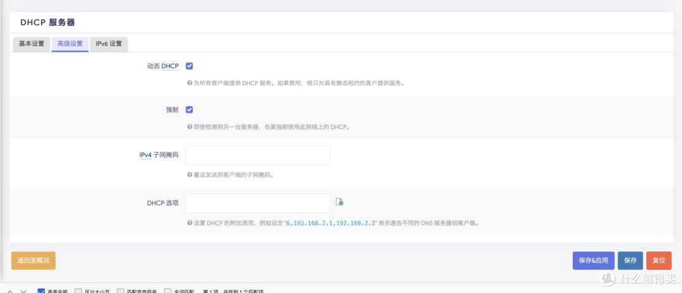Click help icon beside 重设发送到客户端的子网掩码
This screenshot has height=293, width=682.
pos(189,175)
